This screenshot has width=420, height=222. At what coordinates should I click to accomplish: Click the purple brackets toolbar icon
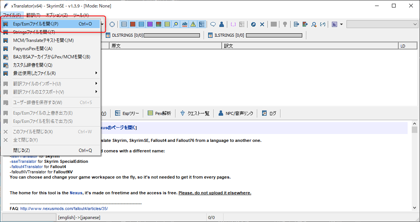point(233,24)
